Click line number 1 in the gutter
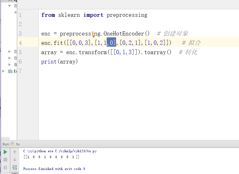This screenshot has height=174, width=239. pyautogui.click(x=20, y=15)
